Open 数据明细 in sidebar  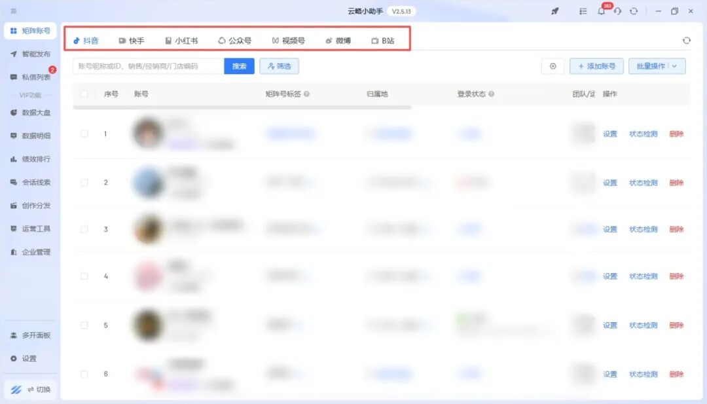(x=30, y=136)
